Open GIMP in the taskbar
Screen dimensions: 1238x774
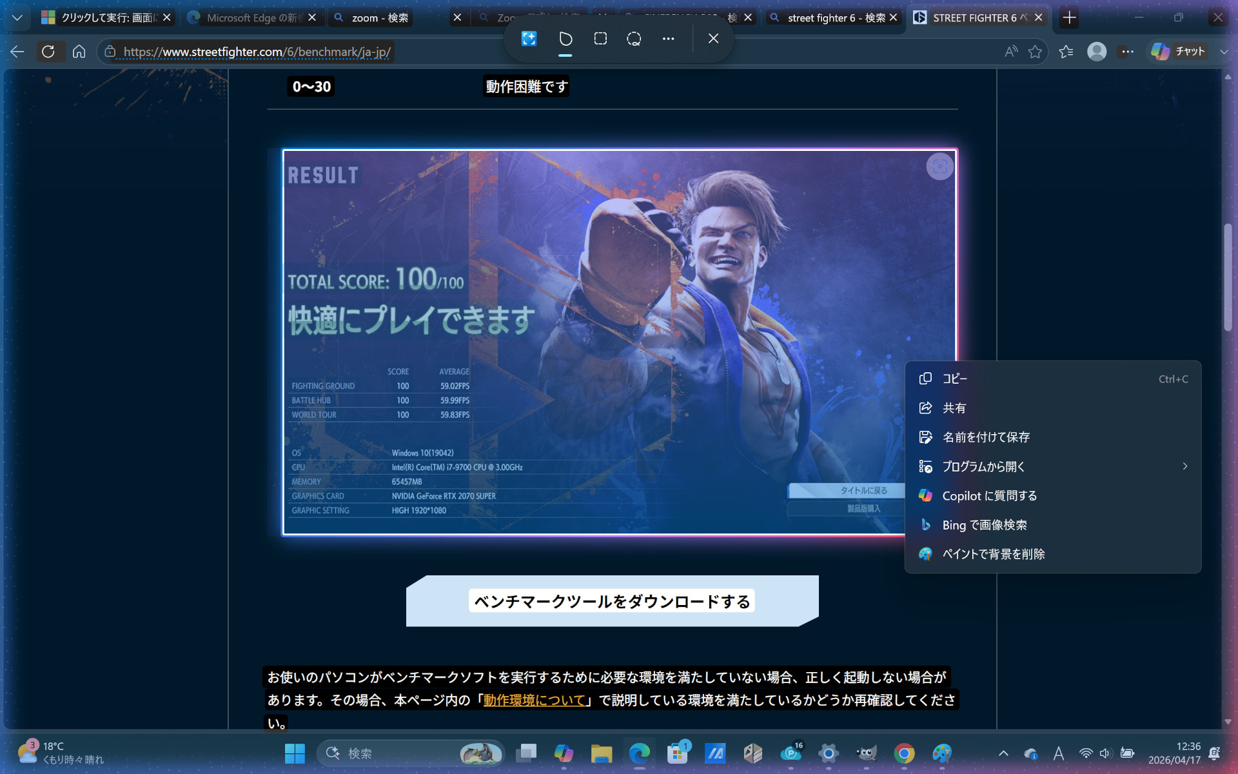tap(867, 753)
